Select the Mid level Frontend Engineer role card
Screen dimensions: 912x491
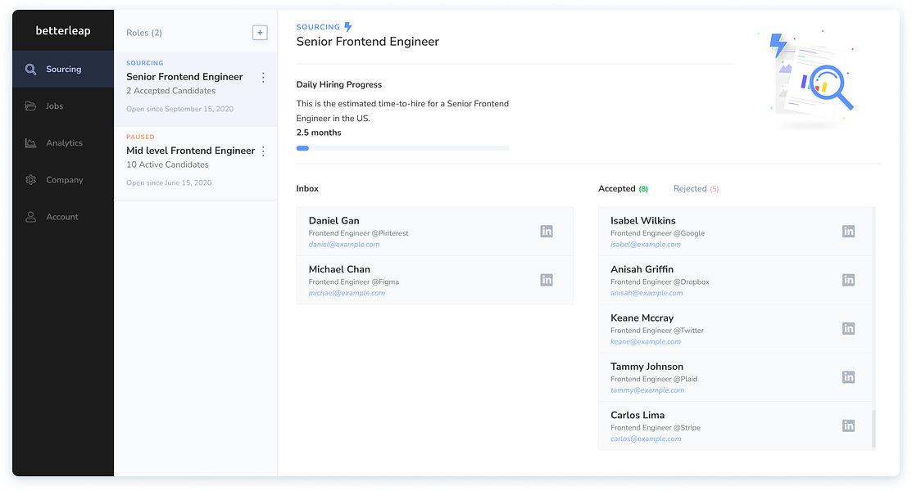point(195,164)
